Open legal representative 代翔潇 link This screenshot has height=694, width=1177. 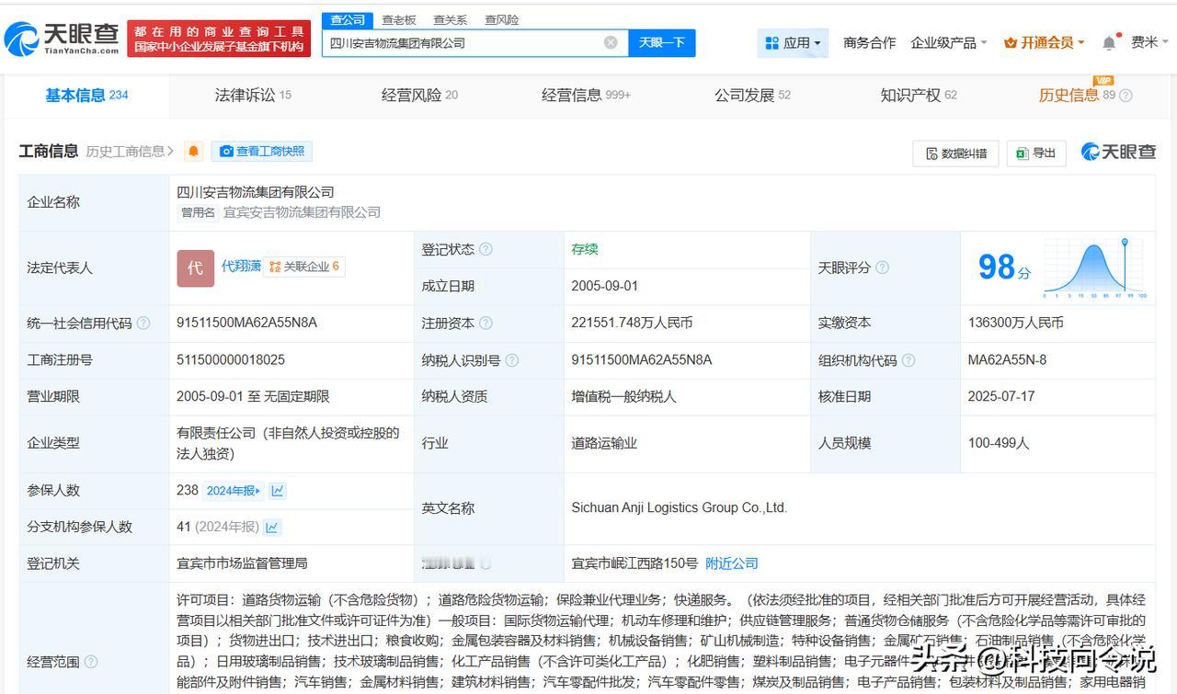241,267
